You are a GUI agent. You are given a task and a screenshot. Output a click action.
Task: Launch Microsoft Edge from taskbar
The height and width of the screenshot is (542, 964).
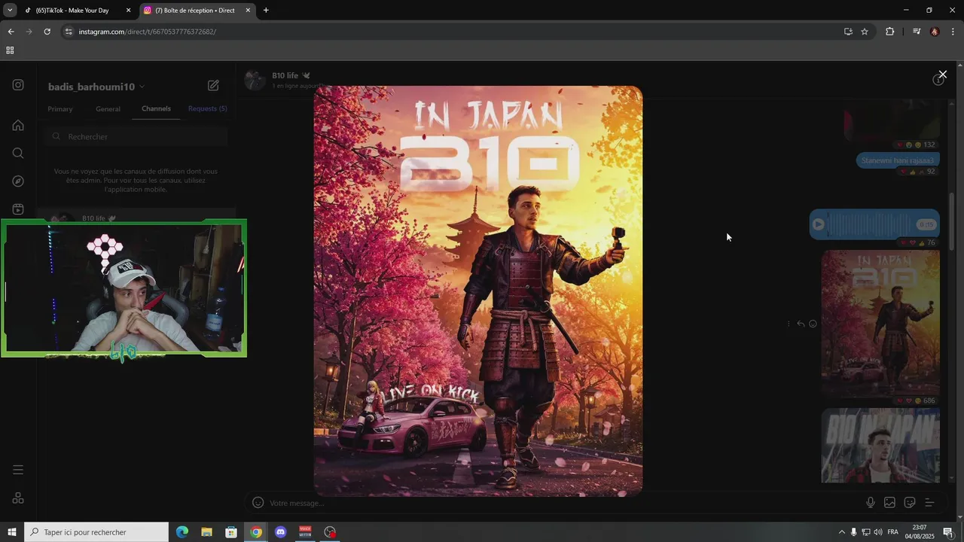pos(182,532)
